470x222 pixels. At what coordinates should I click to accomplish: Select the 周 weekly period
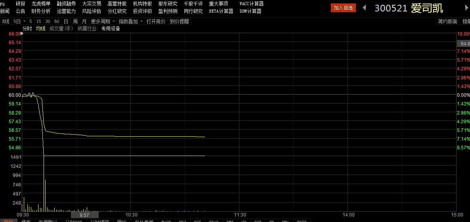[75, 21]
